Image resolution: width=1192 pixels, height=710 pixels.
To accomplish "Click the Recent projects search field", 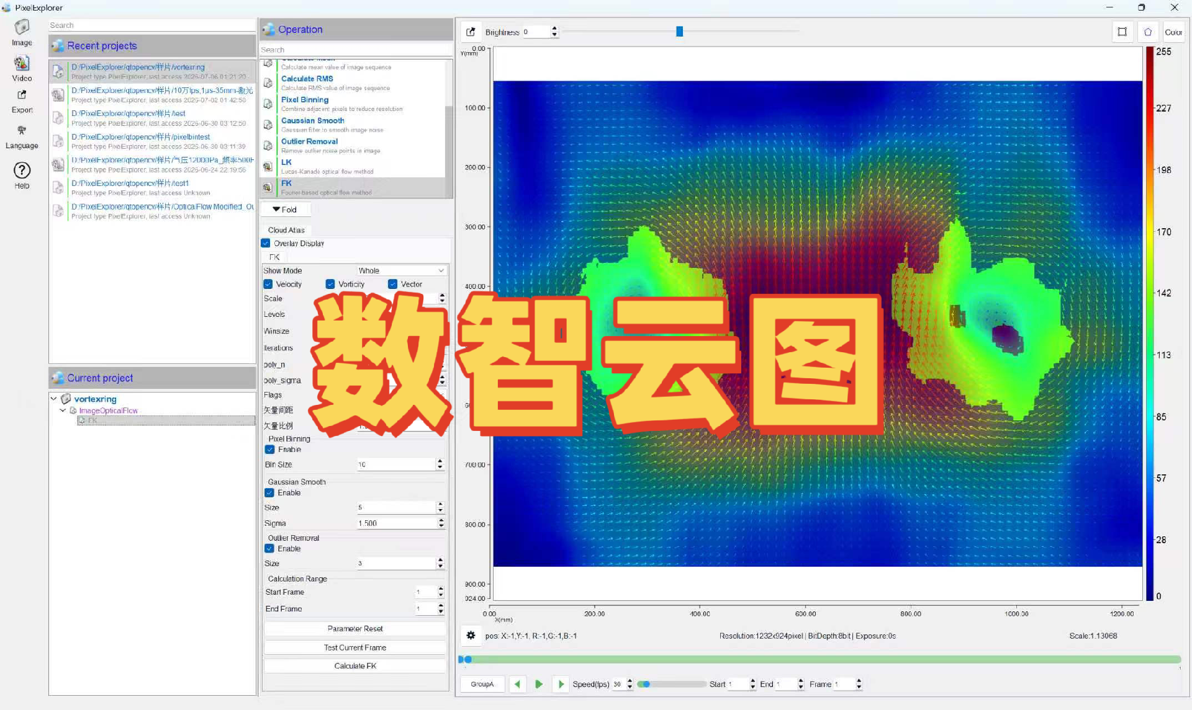I will click(x=152, y=25).
